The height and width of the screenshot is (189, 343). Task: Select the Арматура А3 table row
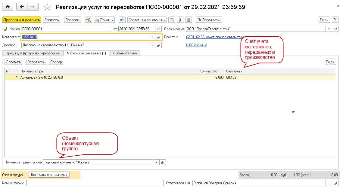point(108,78)
